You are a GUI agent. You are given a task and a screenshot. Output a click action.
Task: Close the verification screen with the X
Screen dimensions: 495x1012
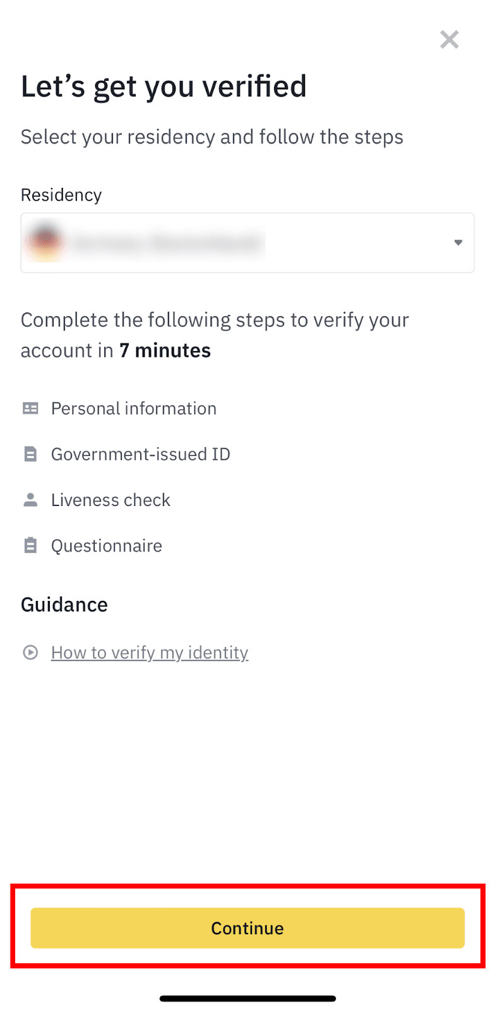(450, 40)
